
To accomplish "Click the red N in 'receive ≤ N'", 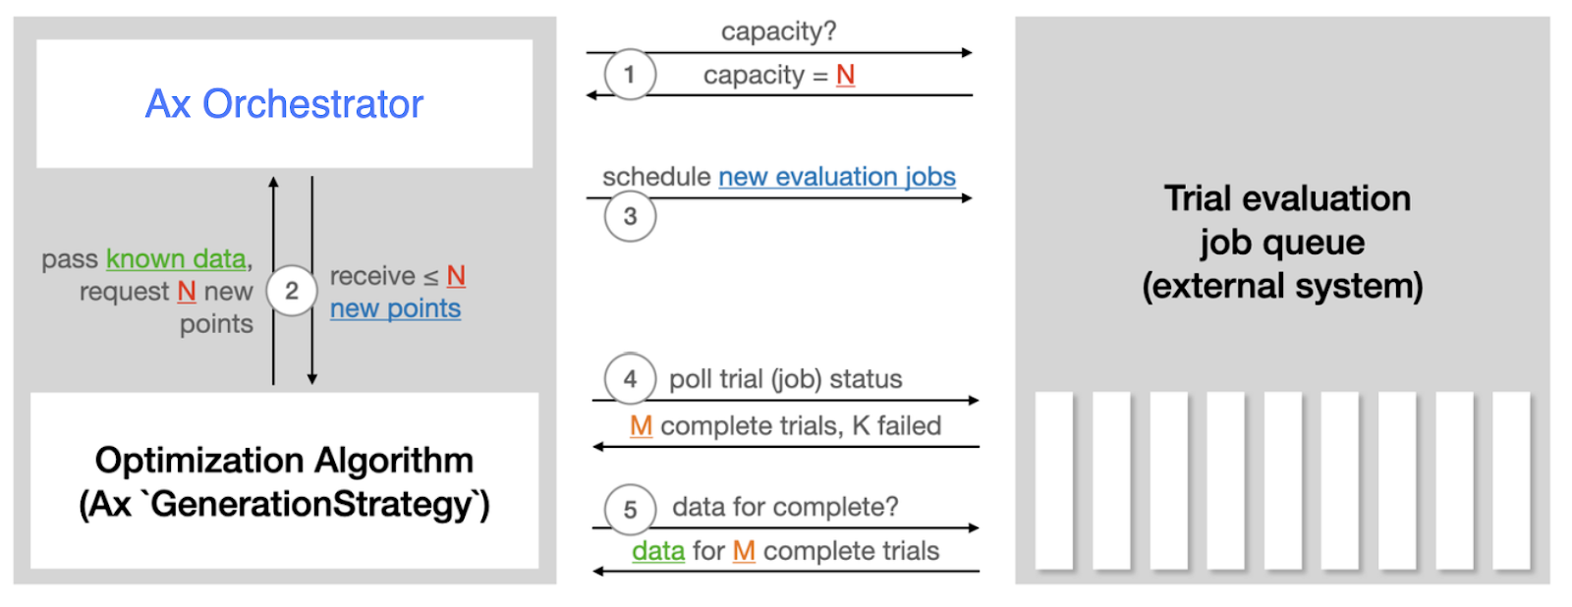I will pos(456,276).
